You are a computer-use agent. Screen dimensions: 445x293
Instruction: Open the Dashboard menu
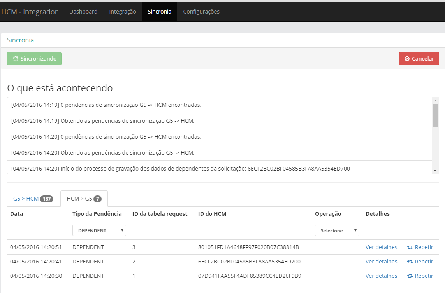[83, 12]
